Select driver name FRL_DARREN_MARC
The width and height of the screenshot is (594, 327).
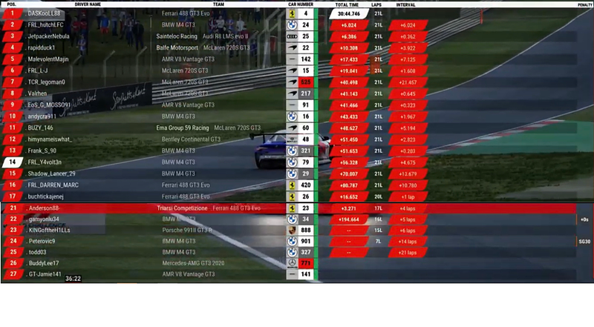pos(53,185)
